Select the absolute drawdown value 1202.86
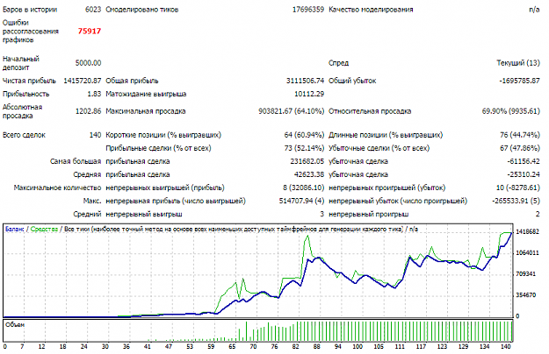The width and height of the screenshot is (549, 354). (88, 111)
